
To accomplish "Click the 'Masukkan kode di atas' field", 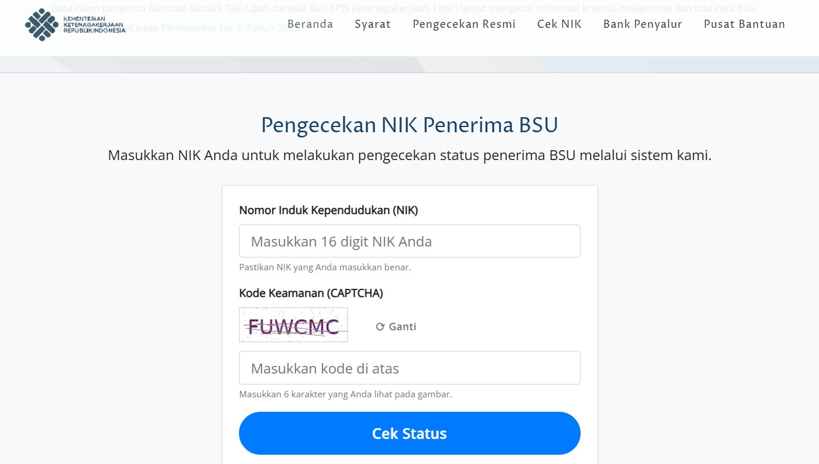I will coord(409,368).
